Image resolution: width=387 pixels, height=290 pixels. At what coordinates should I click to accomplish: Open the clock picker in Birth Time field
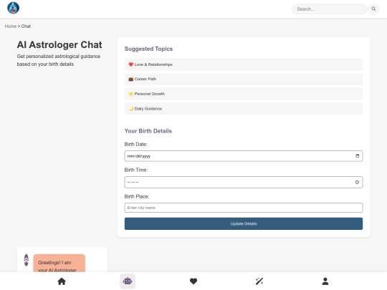pyautogui.click(x=357, y=183)
